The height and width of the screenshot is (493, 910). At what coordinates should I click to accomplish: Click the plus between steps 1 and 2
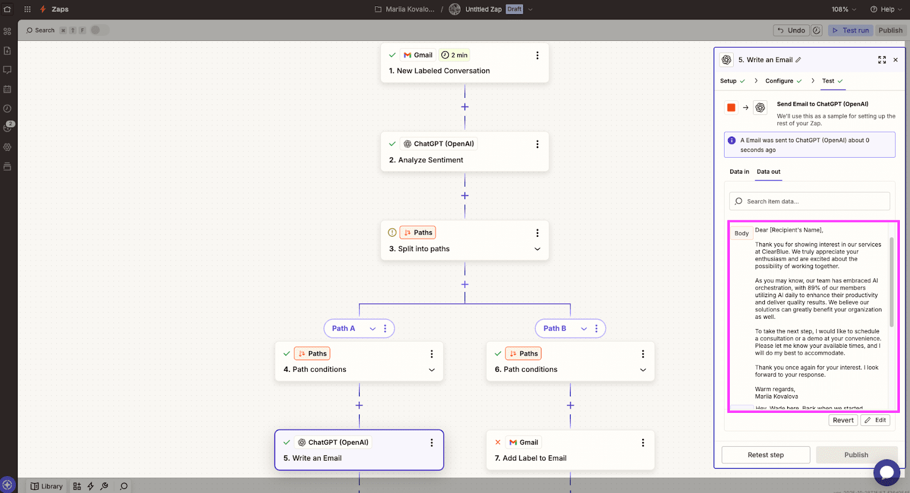pos(465,107)
